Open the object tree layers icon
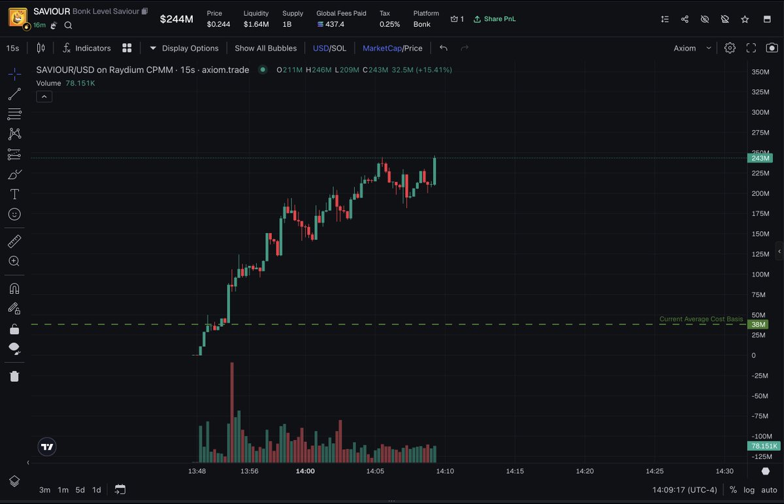This screenshot has width=784, height=504. click(14, 481)
